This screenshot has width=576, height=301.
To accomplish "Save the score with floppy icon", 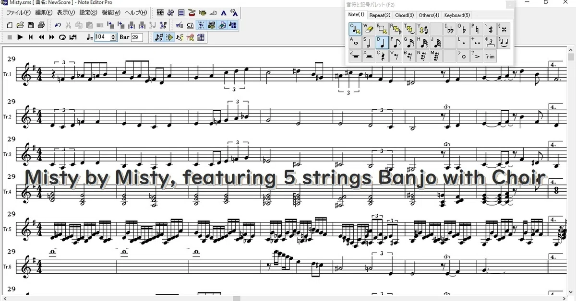I will coord(31,25).
